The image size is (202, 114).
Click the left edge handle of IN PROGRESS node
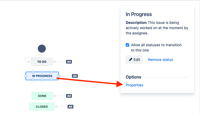26,76
